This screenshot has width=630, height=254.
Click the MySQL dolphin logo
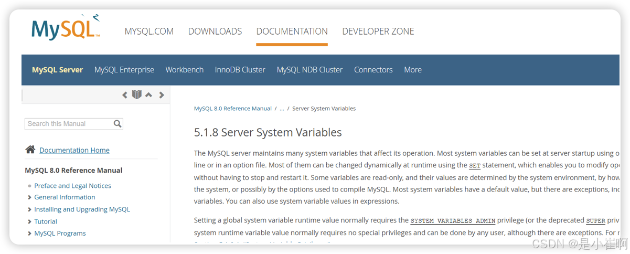point(66,27)
